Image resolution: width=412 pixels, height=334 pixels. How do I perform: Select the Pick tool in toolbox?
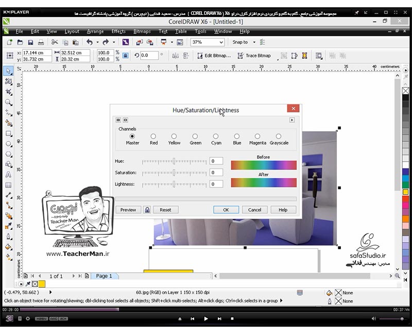[8, 71]
